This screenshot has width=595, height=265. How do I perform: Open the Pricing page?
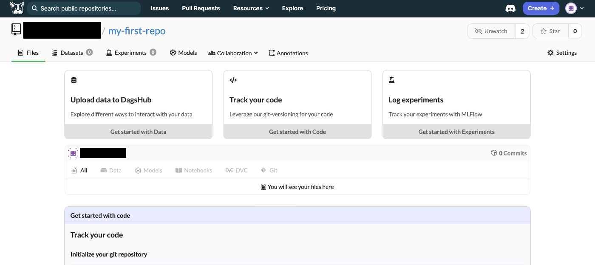[x=326, y=8]
